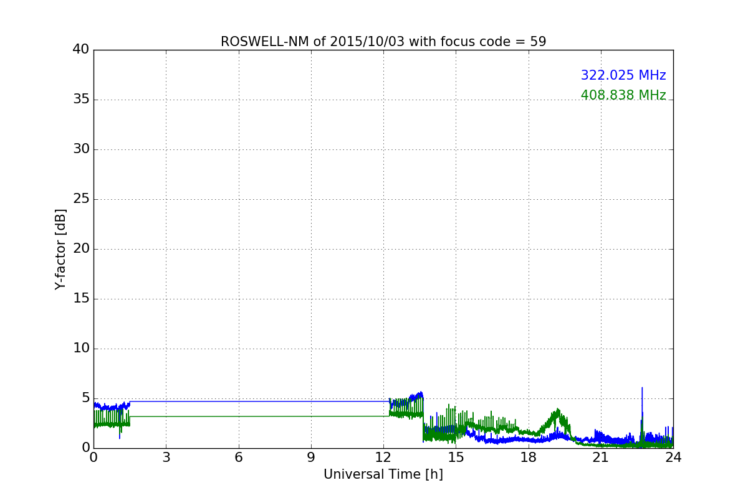Click y-axis tick label '40'

[81, 50]
